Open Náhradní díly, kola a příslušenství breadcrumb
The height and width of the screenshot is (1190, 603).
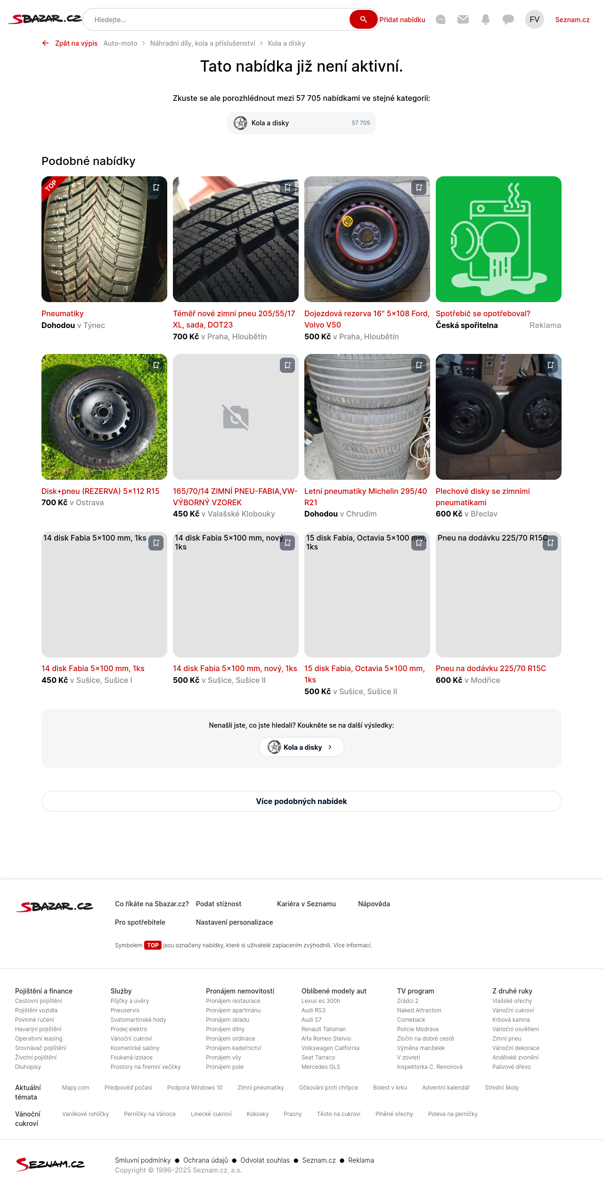pyautogui.click(x=203, y=43)
